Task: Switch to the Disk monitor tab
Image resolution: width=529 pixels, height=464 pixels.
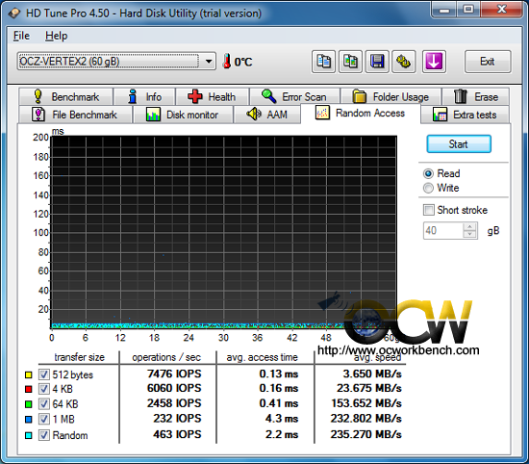Action: click(x=183, y=115)
